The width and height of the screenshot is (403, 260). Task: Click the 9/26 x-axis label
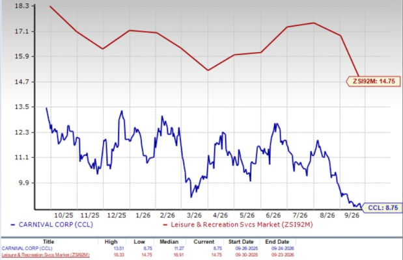[x=352, y=215]
